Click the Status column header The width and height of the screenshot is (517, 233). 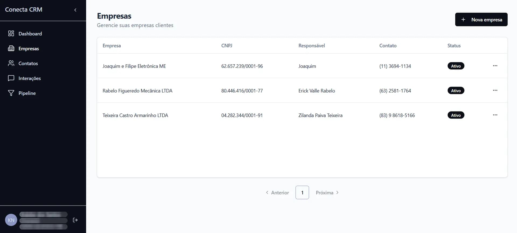(454, 46)
